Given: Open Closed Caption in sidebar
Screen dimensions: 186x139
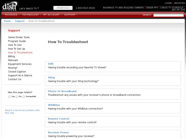Looking at the screenshot, I should (x=17, y=72).
